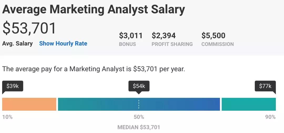Click the blue gradient middle salary segment

[139, 104]
